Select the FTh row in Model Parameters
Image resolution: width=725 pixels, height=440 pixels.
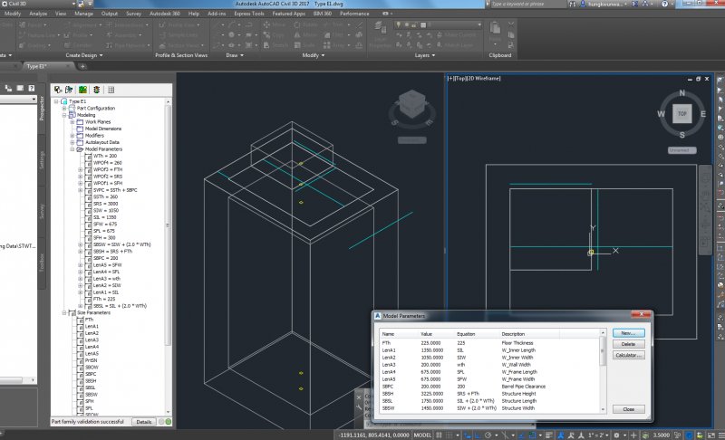tap(489, 343)
